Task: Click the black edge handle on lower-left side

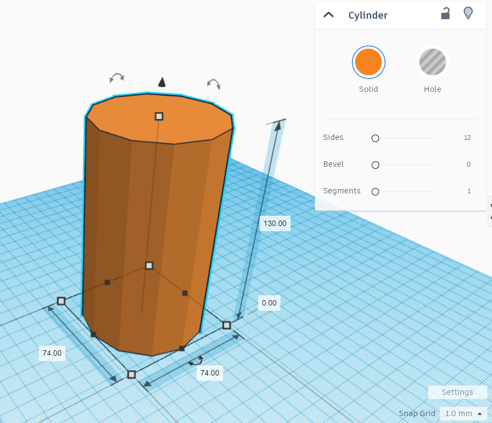Action: 93,335
